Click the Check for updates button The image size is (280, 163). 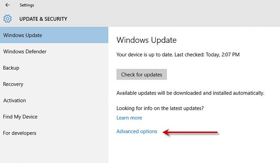pyautogui.click(x=141, y=74)
